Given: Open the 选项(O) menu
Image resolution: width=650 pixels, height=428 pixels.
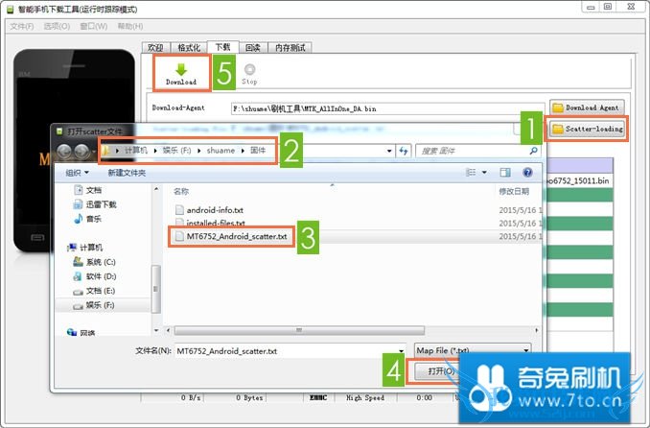Looking at the screenshot, I should [57, 26].
